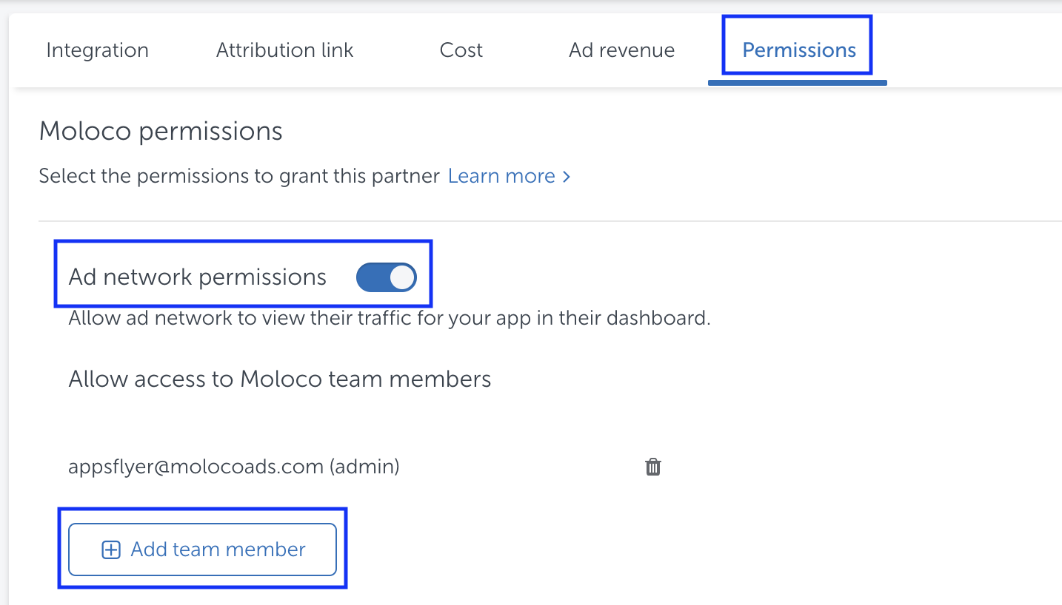Go to the Cost tab
The image size is (1062, 605).
click(x=461, y=50)
